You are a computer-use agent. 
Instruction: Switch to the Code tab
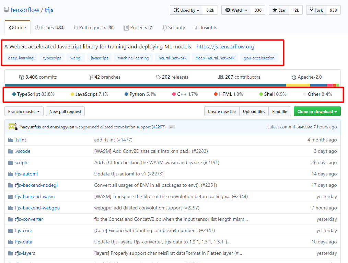(x=18, y=27)
